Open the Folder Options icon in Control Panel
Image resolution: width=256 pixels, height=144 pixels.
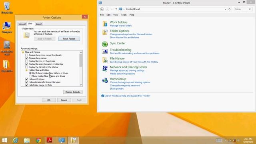pos(105,32)
